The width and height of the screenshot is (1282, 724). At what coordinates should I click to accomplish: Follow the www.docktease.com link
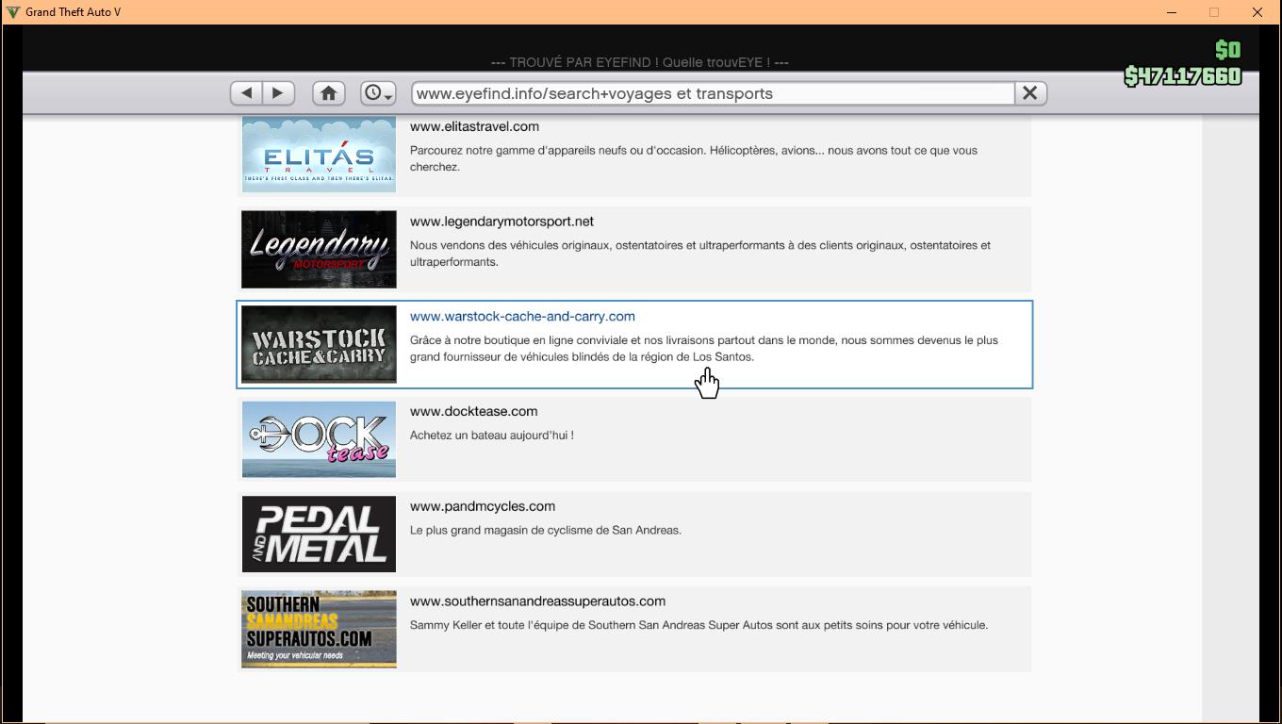point(473,411)
